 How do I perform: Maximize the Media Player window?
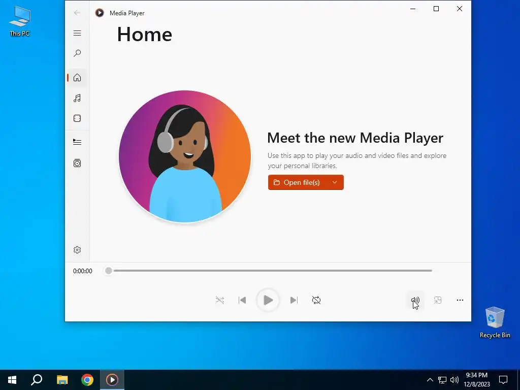[x=436, y=9]
